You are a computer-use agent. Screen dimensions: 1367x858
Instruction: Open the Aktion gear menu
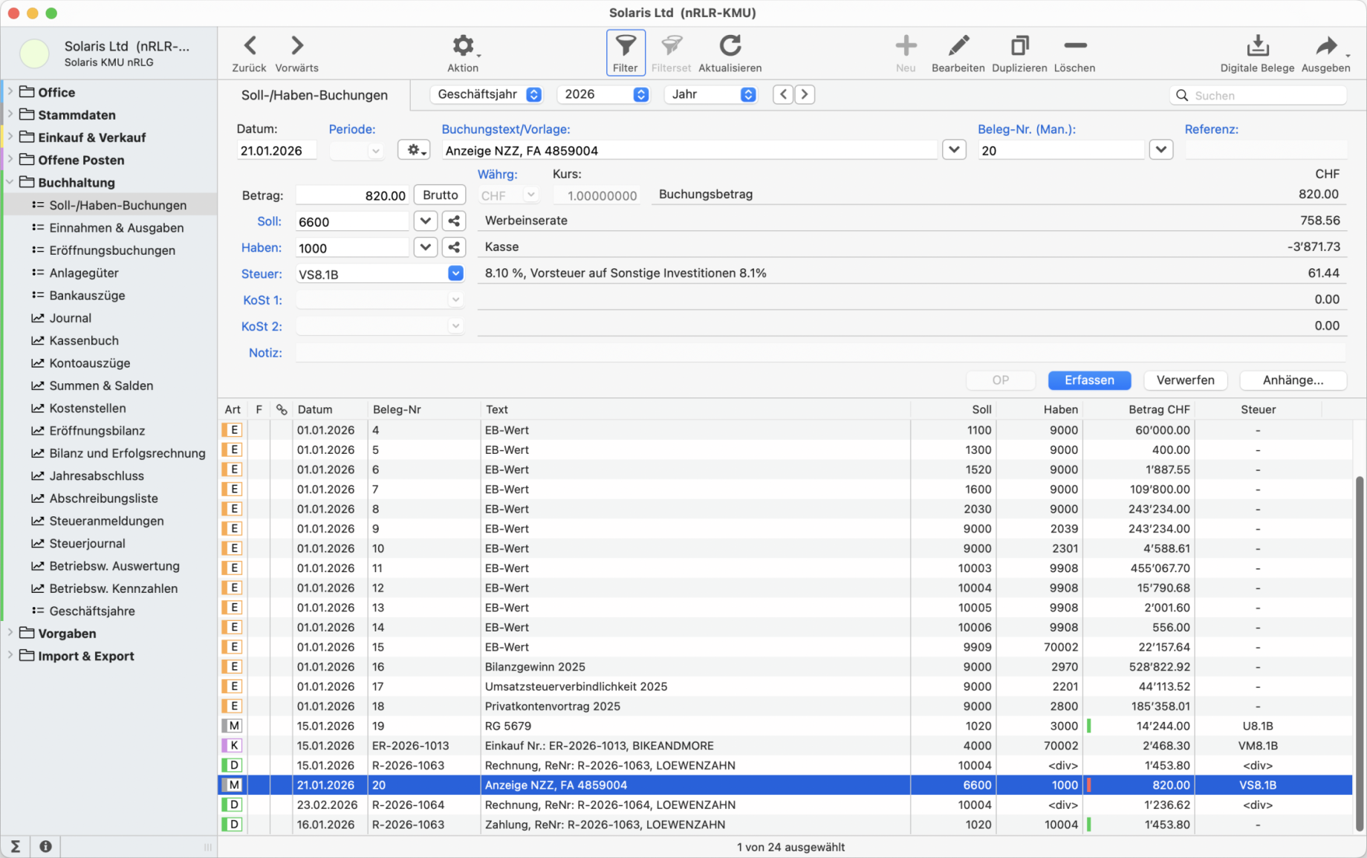(463, 46)
